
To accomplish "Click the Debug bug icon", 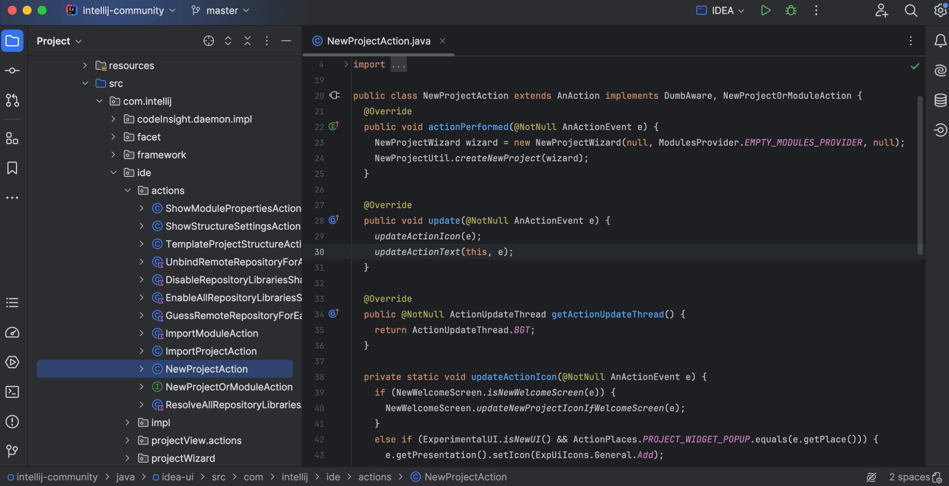I will tap(791, 10).
